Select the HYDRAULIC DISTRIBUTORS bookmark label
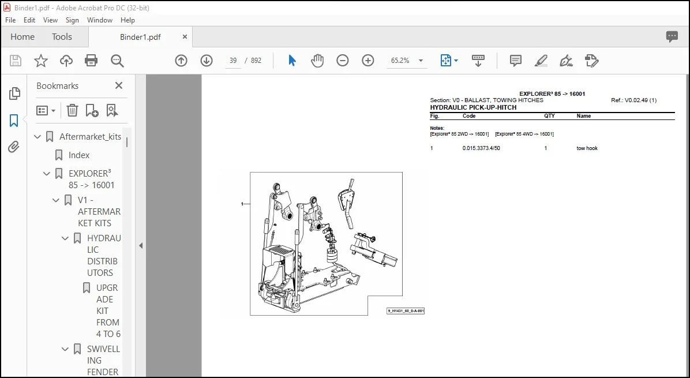 pos(103,256)
